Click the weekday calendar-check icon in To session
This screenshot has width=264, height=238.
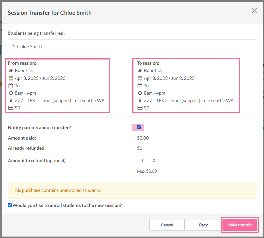140,86
